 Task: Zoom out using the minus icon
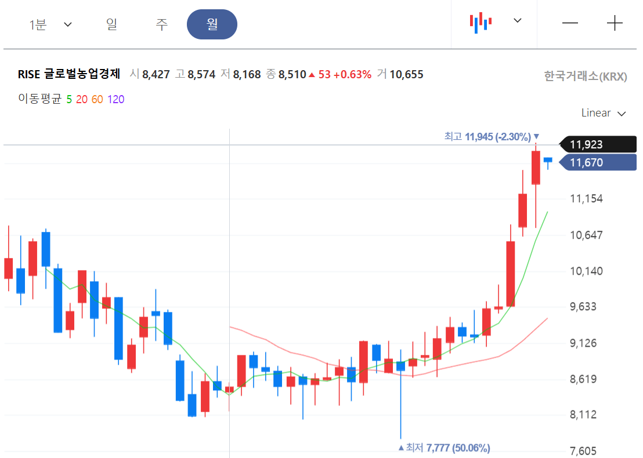click(x=570, y=23)
